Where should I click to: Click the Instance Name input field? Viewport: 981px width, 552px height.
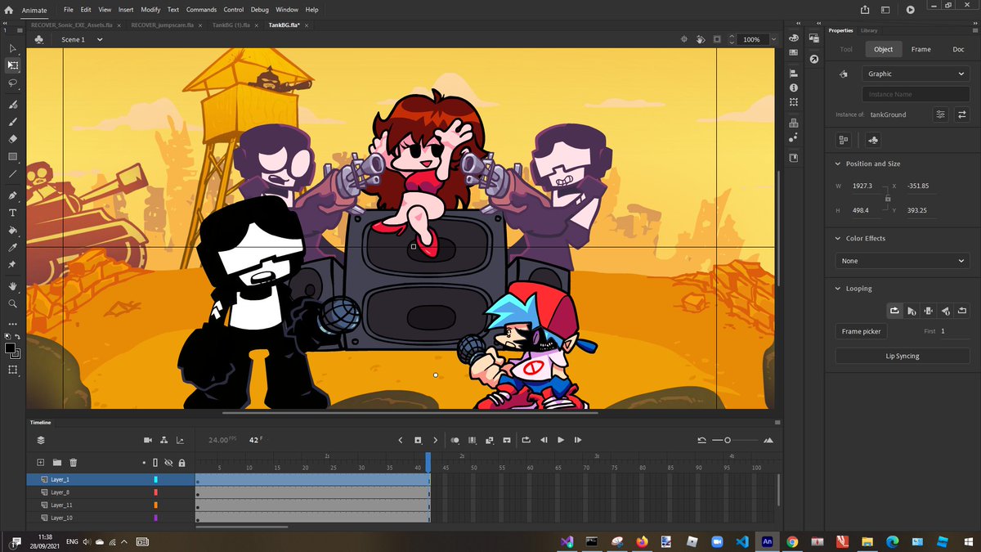pos(916,94)
